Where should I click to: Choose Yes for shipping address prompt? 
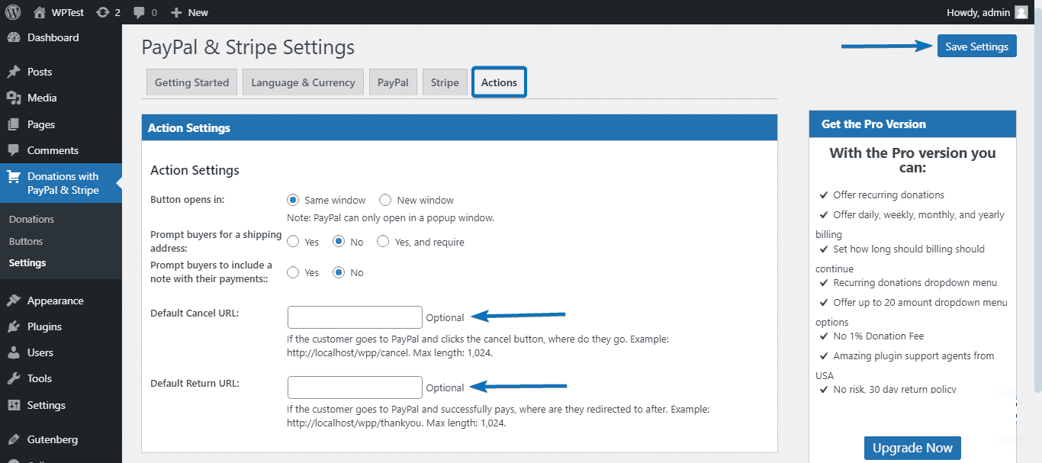tap(293, 242)
